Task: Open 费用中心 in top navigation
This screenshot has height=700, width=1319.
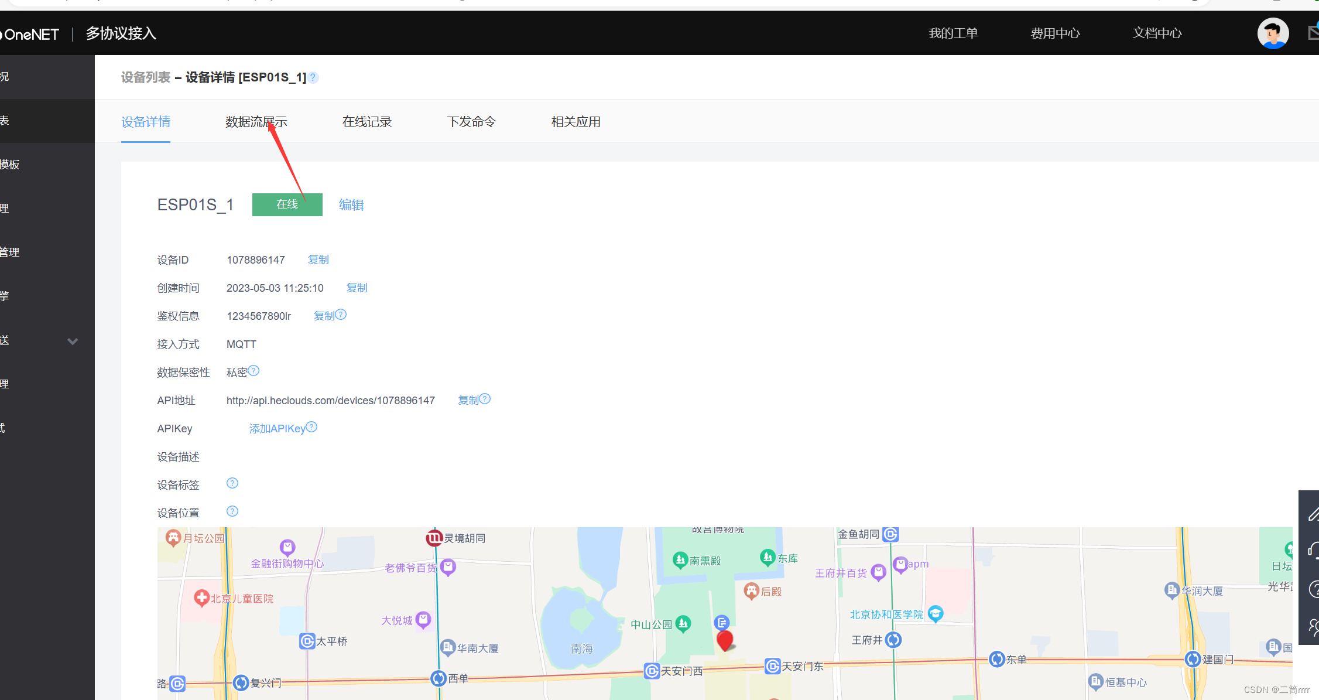Action: [1055, 33]
